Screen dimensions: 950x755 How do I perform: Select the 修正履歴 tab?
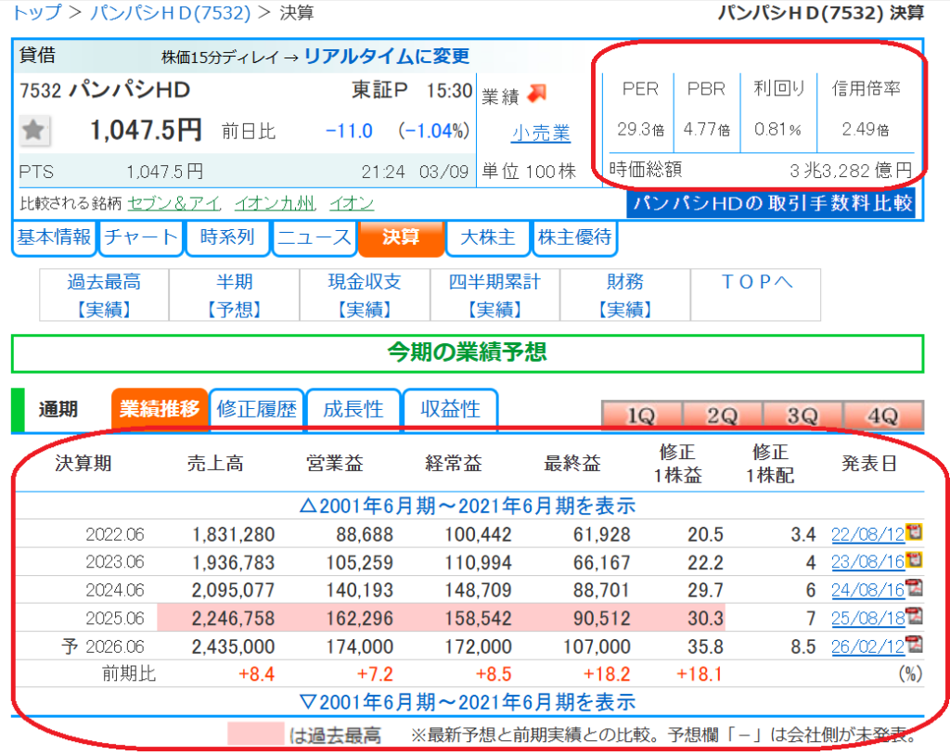click(256, 409)
